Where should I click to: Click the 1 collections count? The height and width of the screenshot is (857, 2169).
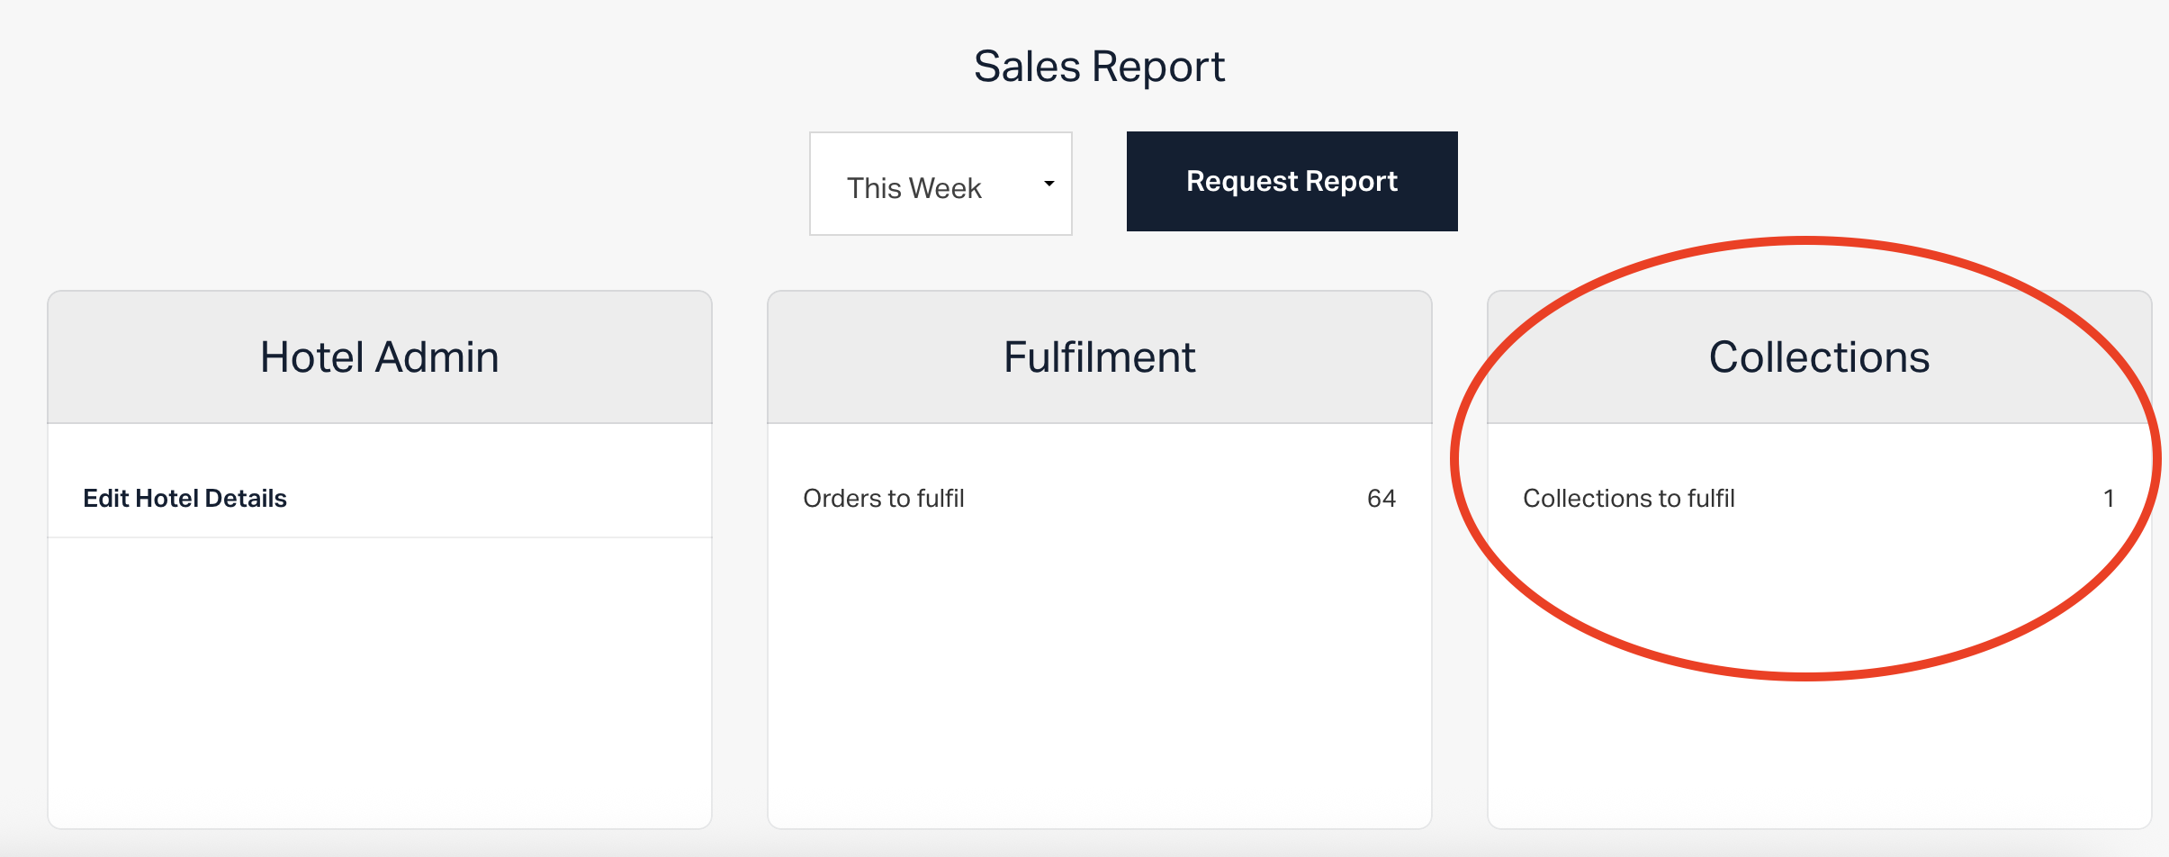pyautogui.click(x=2108, y=498)
